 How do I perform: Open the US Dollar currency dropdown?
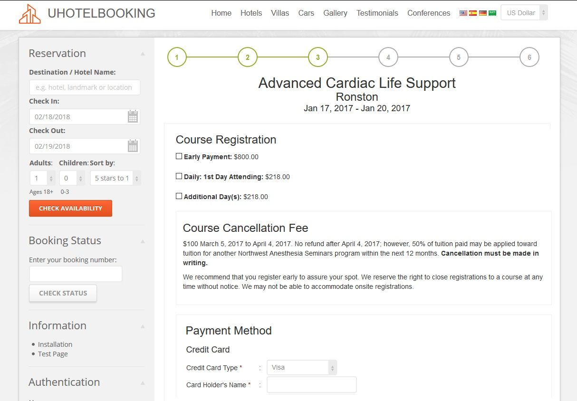pos(524,13)
